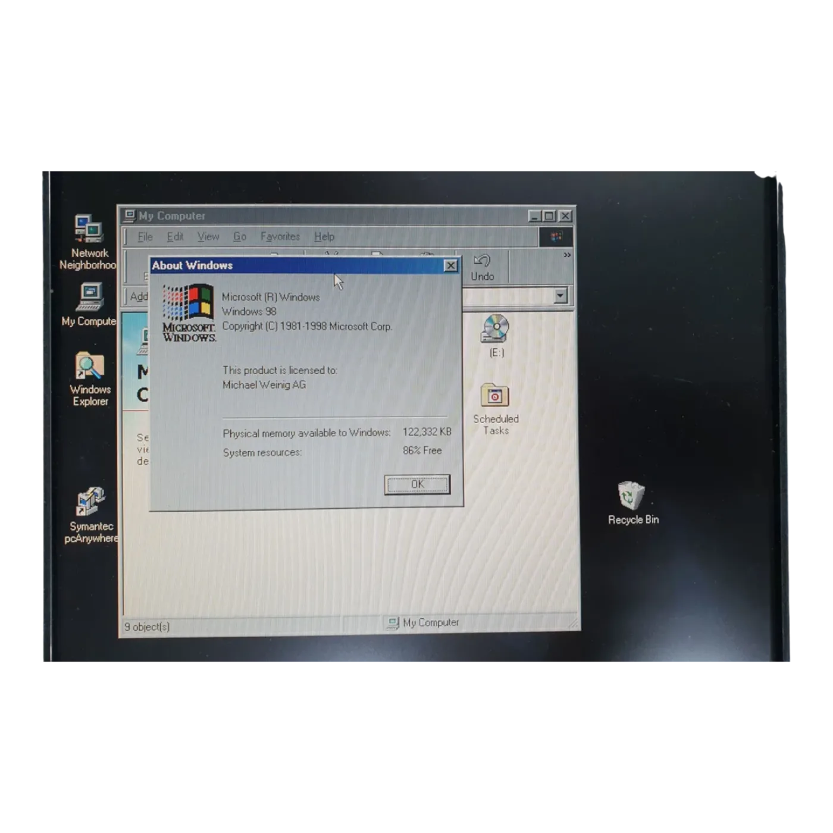Open the Help menu

tap(324, 237)
